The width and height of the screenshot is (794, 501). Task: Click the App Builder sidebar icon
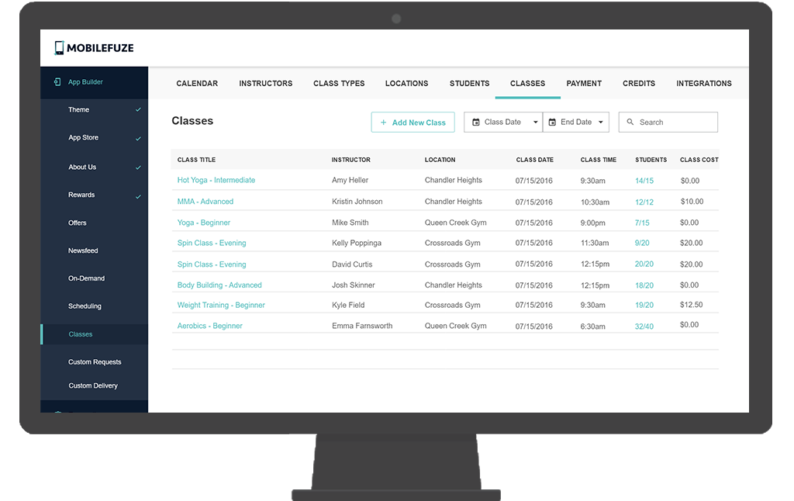click(x=57, y=82)
